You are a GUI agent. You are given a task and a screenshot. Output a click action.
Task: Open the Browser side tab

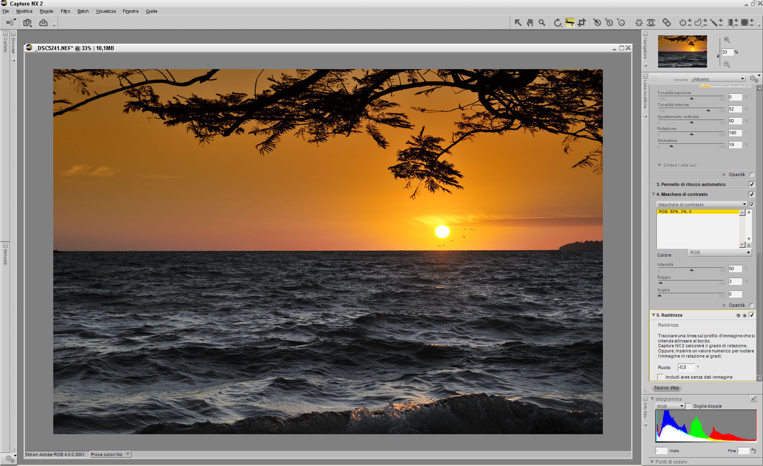point(13,46)
